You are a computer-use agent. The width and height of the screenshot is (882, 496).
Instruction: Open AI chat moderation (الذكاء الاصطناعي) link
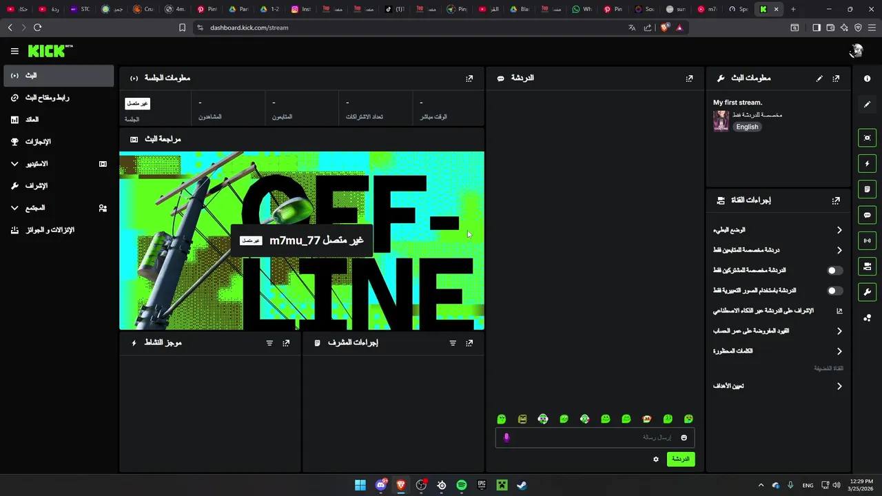point(778,311)
